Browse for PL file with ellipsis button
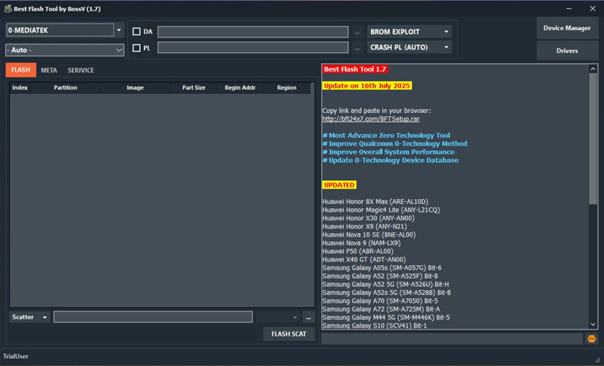The image size is (604, 366). tap(357, 48)
